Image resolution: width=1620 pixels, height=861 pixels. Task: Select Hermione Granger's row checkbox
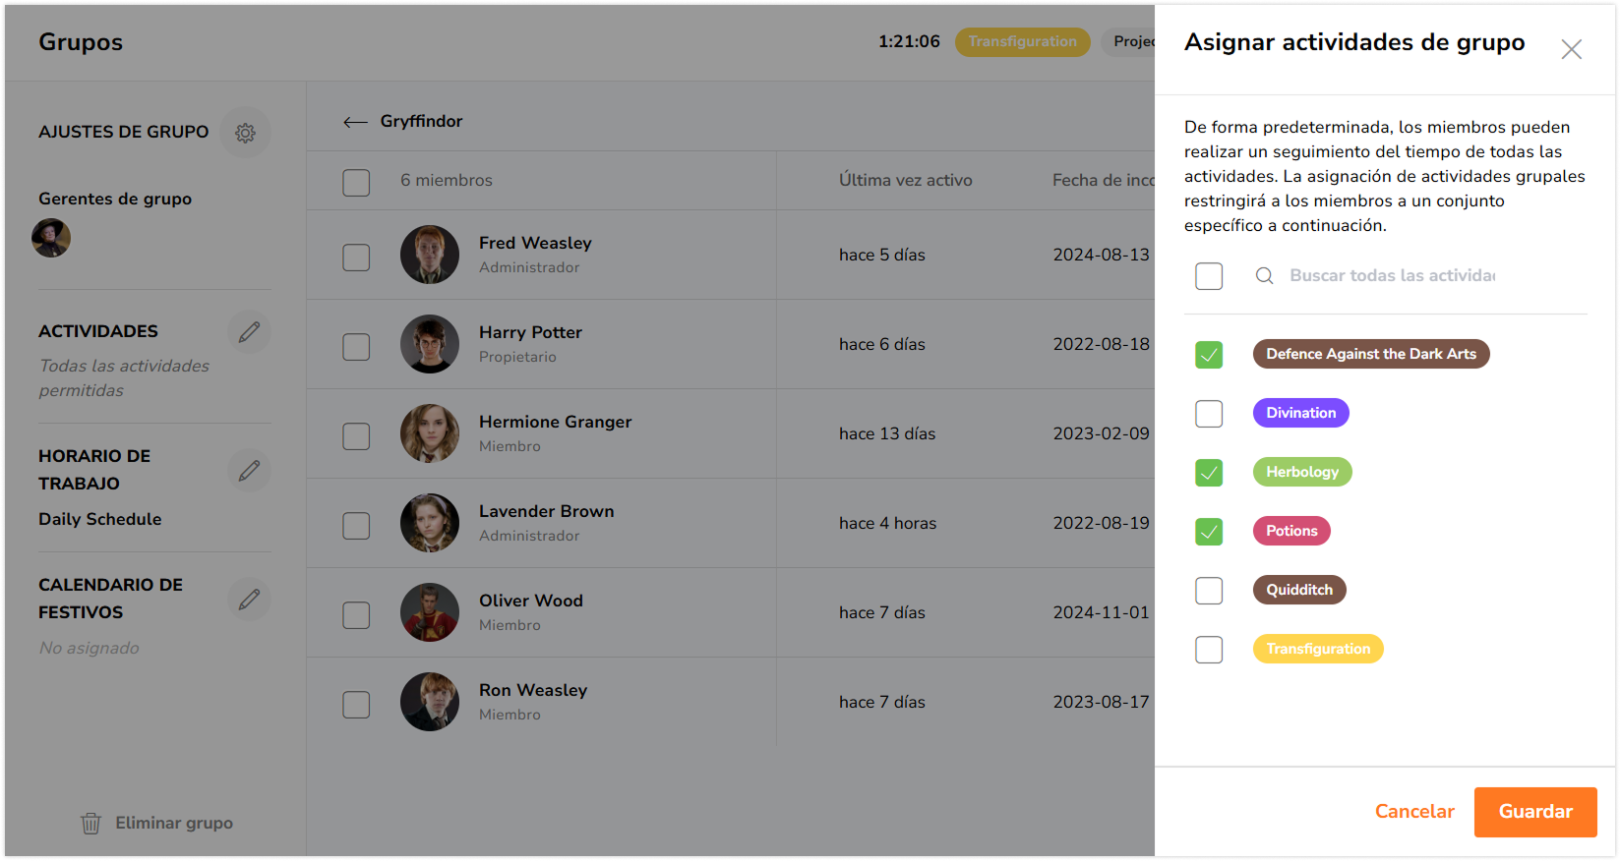(356, 436)
